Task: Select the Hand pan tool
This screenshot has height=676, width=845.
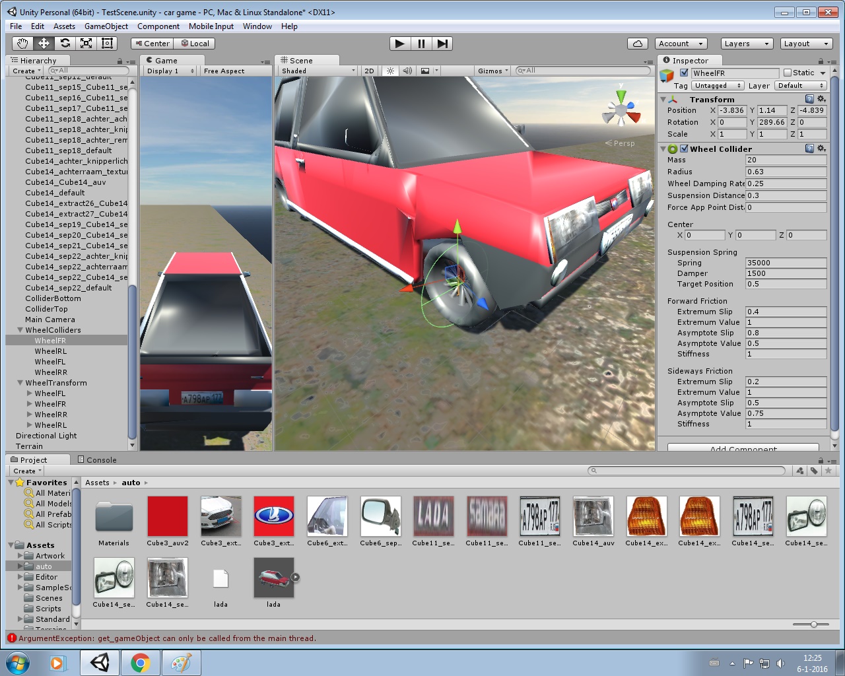Action: (22, 44)
